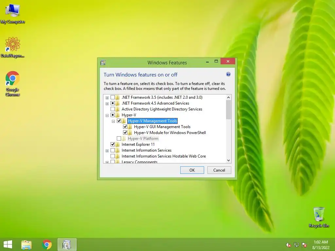Open the Windows Start button
Screen dimensions: 335x251
(x=8, y=244)
